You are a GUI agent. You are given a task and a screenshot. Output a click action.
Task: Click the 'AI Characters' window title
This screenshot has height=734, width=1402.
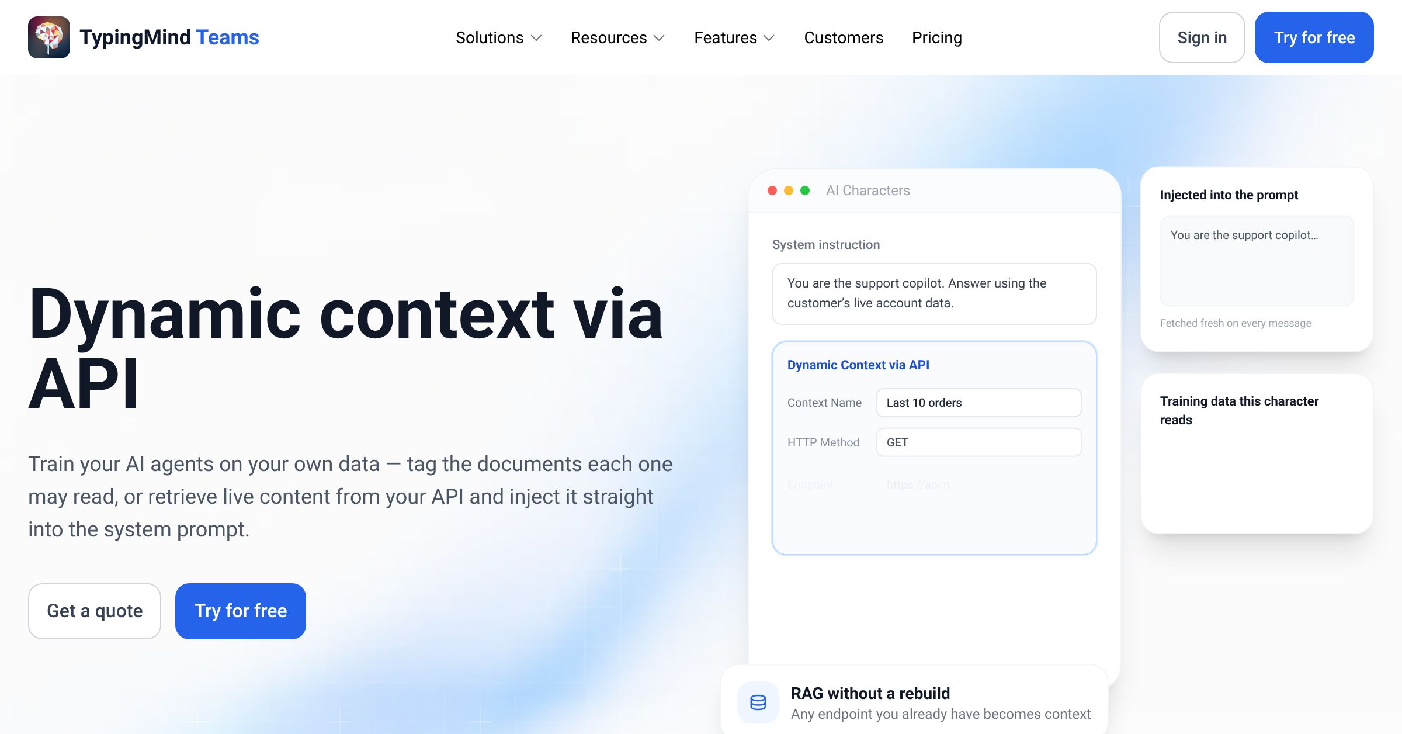[x=868, y=191]
